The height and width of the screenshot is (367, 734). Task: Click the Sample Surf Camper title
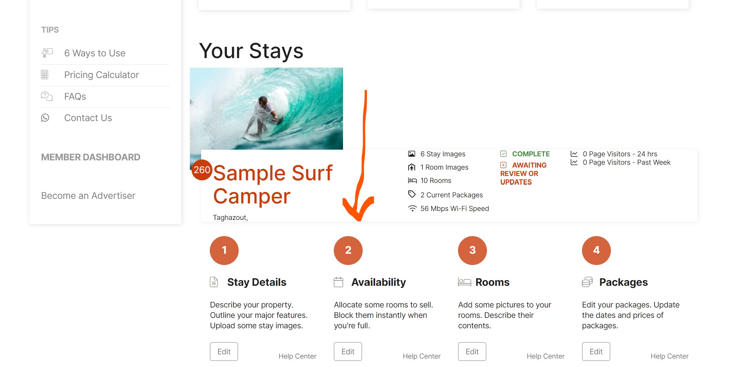click(x=273, y=184)
